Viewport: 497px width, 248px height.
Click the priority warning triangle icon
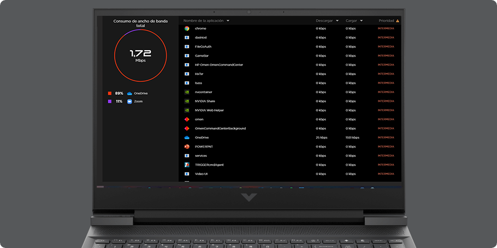point(398,21)
